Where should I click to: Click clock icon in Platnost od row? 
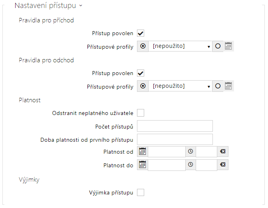191,152
